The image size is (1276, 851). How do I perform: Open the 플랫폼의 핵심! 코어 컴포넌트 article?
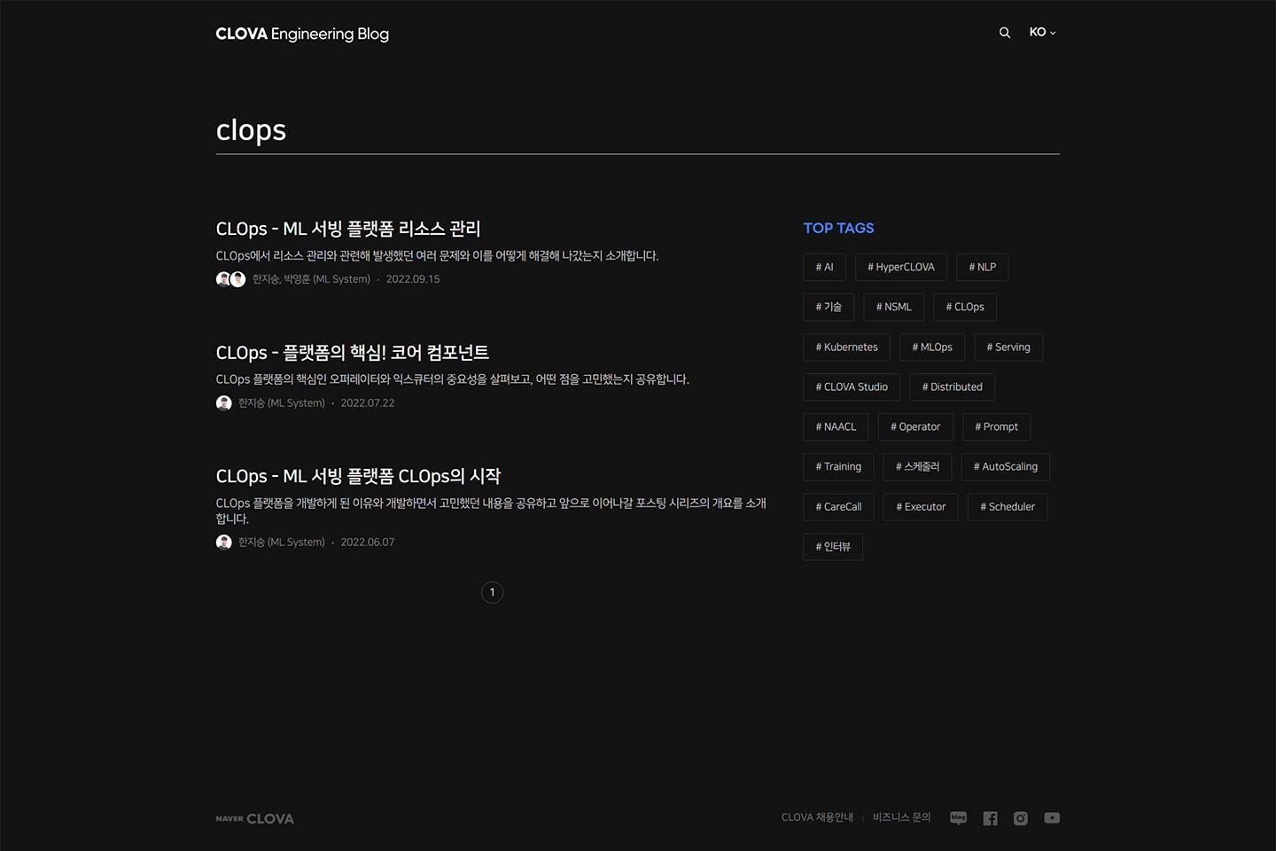[353, 353]
